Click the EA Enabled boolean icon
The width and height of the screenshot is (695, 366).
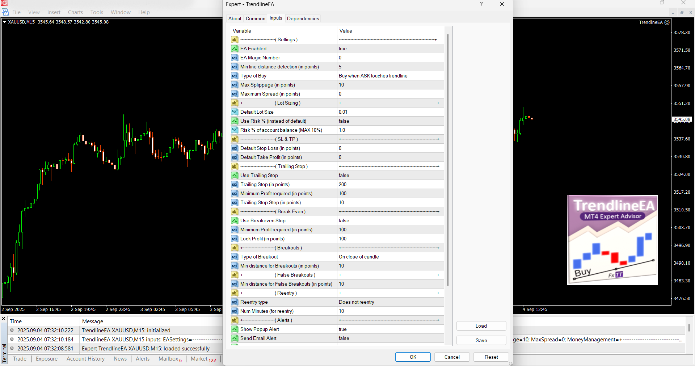(x=235, y=49)
